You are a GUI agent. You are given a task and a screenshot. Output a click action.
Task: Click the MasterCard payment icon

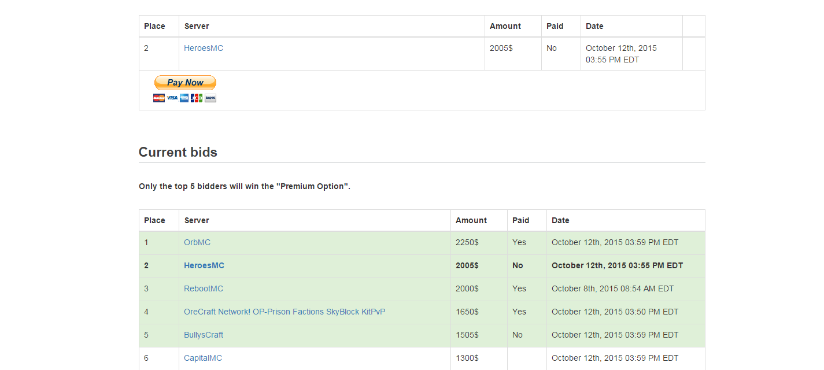point(159,98)
